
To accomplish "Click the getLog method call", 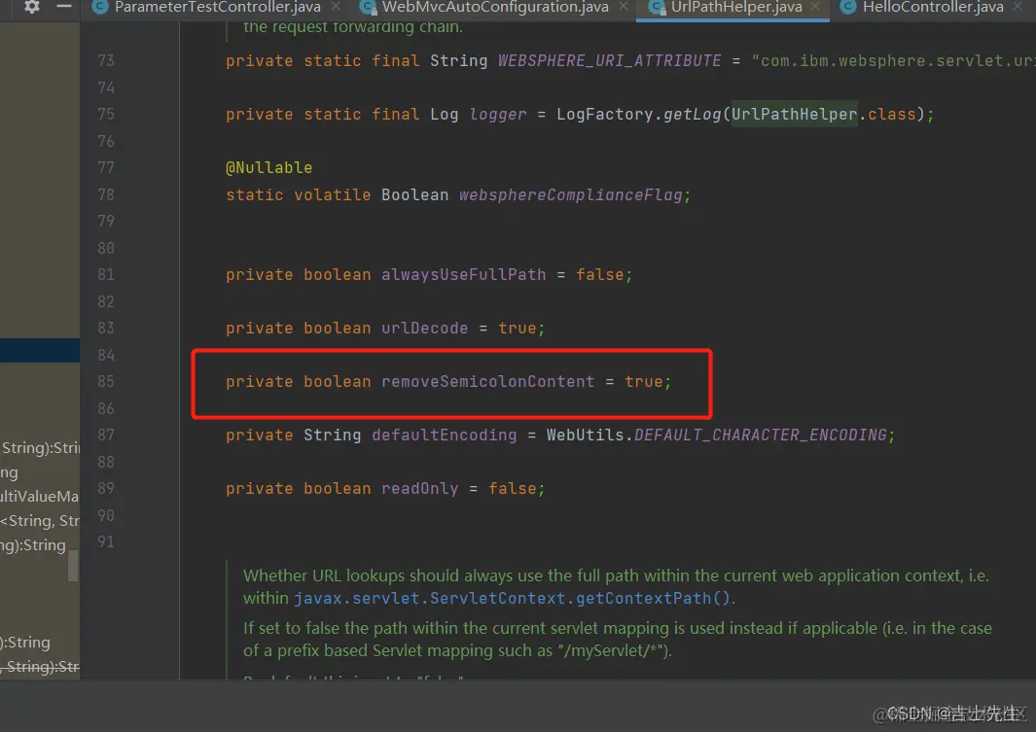I will (692, 114).
